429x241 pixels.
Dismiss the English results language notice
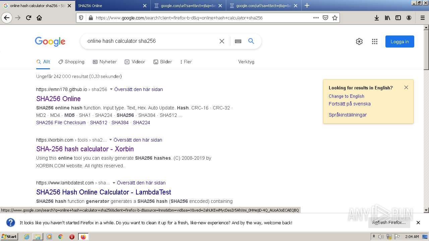(406, 87)
